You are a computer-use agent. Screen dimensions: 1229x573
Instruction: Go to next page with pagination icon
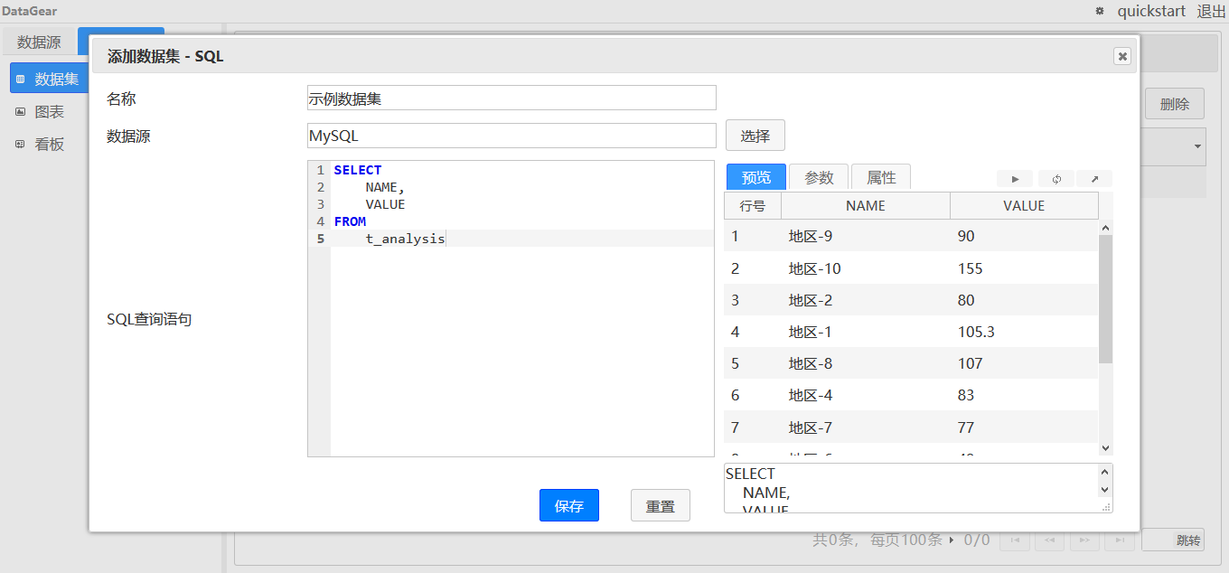(x=1084, y=540)
